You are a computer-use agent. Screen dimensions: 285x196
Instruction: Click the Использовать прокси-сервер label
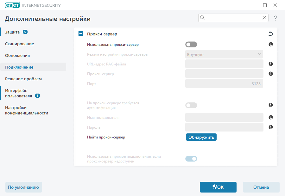point(113,45)
